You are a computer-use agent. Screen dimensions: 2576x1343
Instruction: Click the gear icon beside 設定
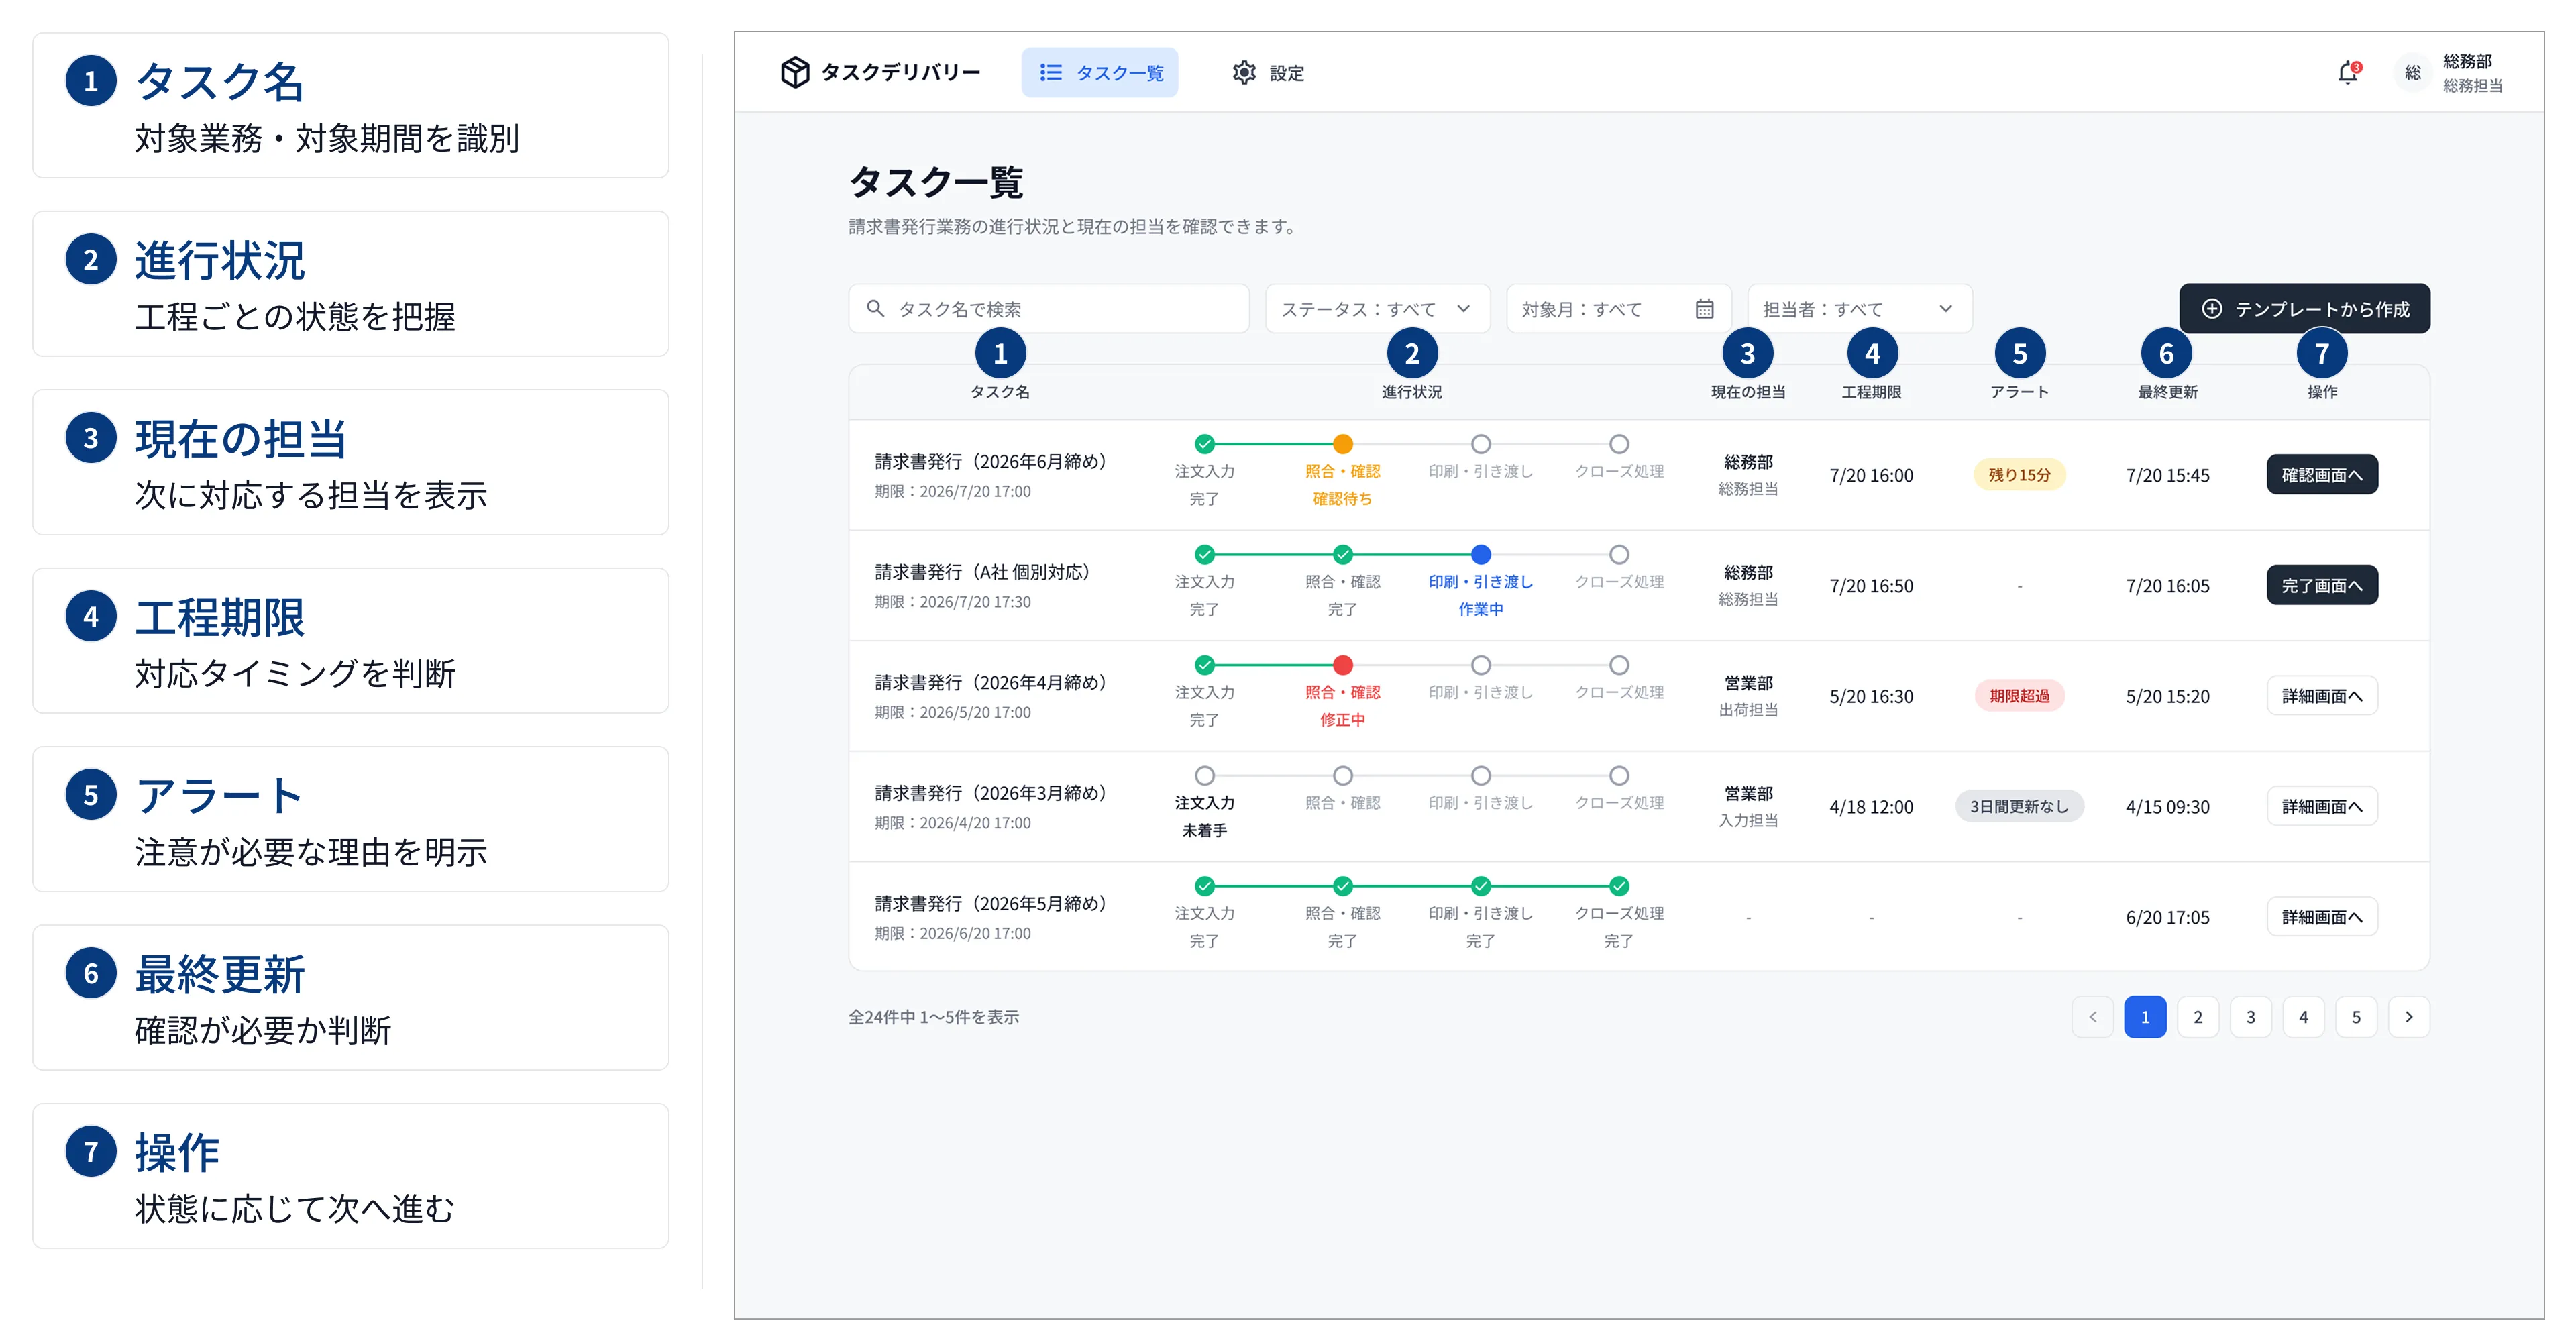click(1244, 73)
